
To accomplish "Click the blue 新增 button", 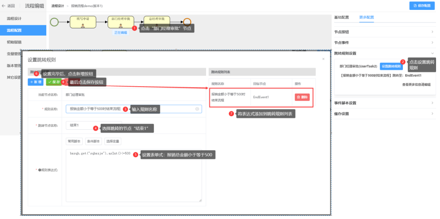I will pos(36,82).
